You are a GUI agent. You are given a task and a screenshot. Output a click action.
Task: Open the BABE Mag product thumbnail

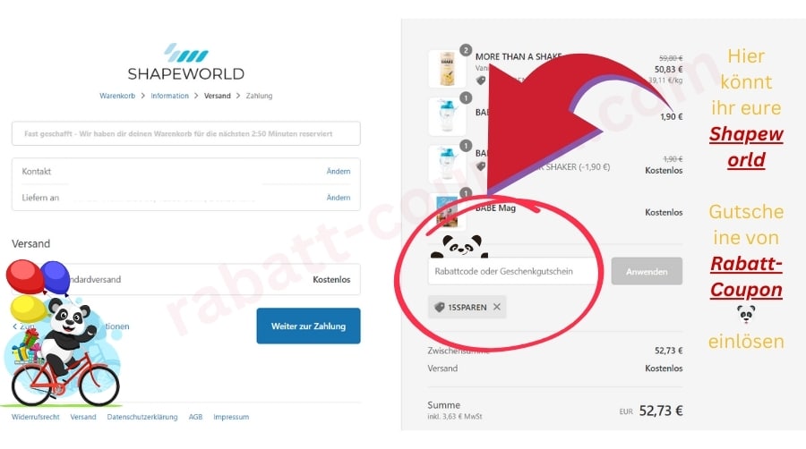pyautogui.click(x=447, y=211)
